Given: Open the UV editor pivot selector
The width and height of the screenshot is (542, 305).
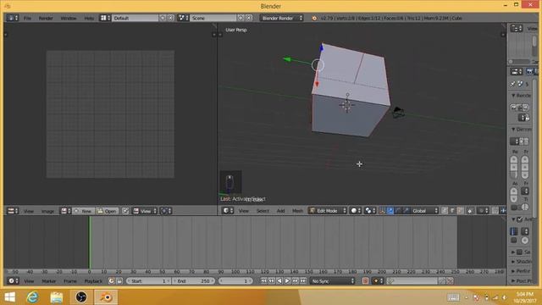Looking at the screenshot, I should coord(166,211).
